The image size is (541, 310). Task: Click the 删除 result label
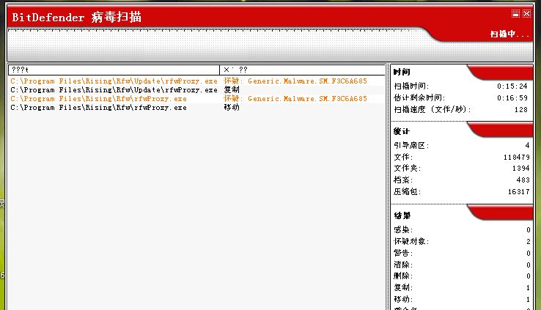tap(403, 276)
